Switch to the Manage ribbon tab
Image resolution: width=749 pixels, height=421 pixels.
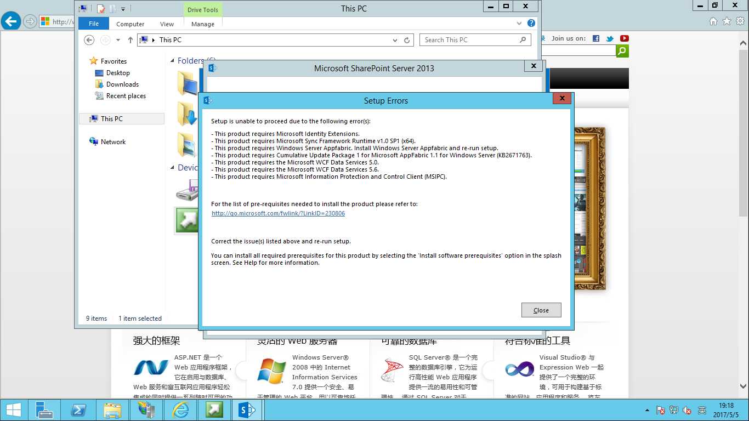pos(203,24)
